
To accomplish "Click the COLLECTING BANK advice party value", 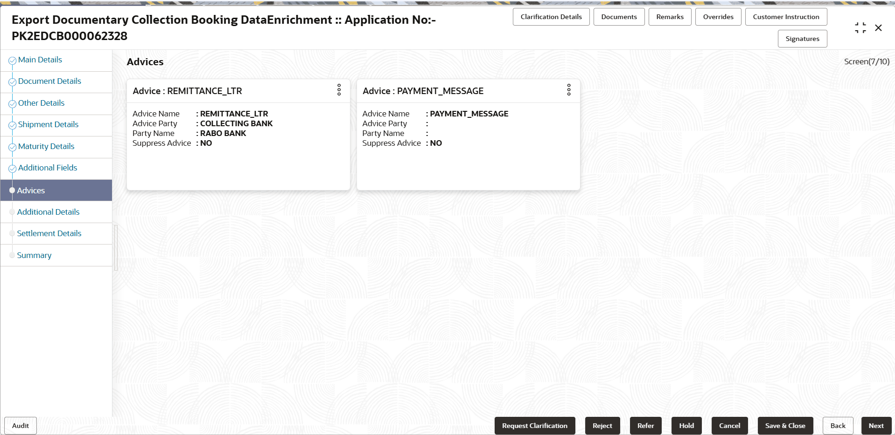I will click(237, 123).
